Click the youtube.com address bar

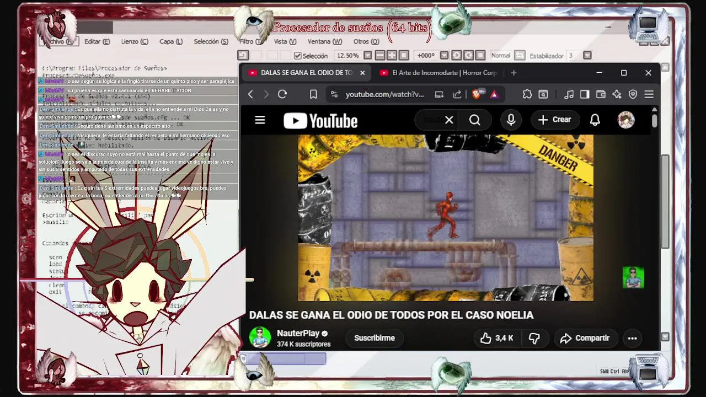(x=384, y=94)
